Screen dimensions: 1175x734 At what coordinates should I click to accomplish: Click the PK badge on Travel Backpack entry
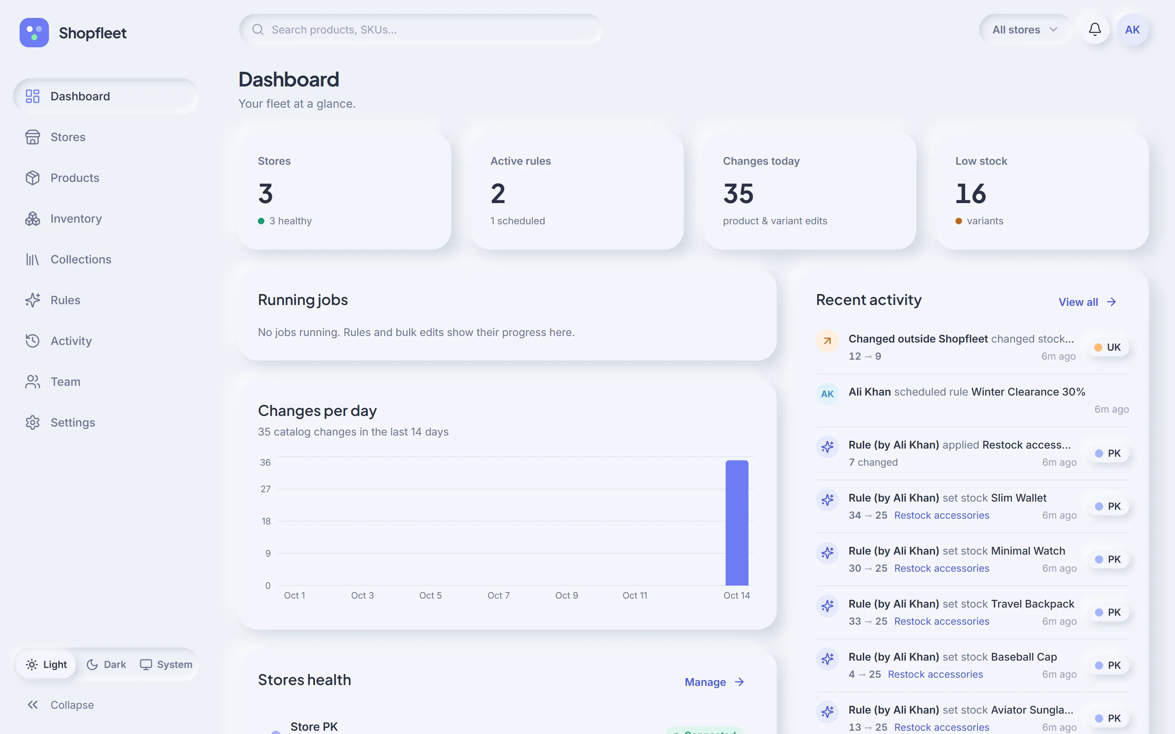coord(1108,612)
